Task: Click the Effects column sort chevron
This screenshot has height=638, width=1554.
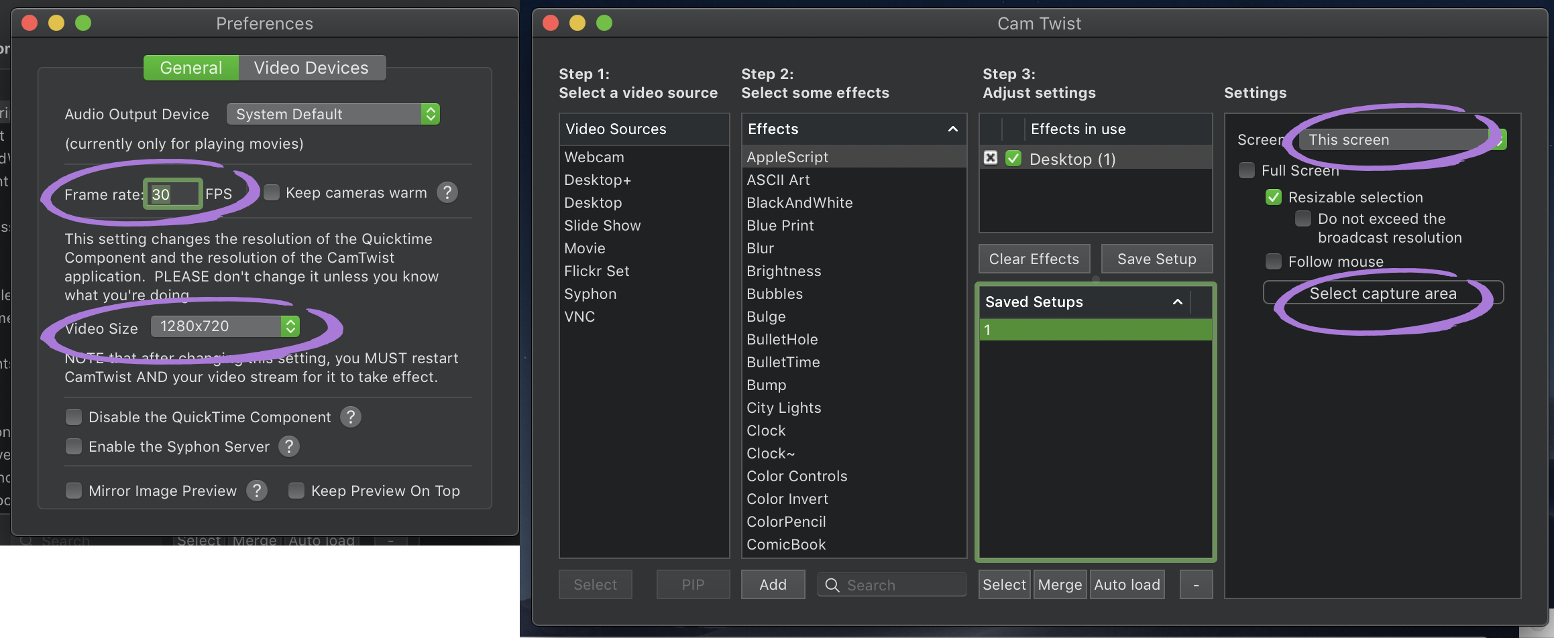Action: coord(952,129)
